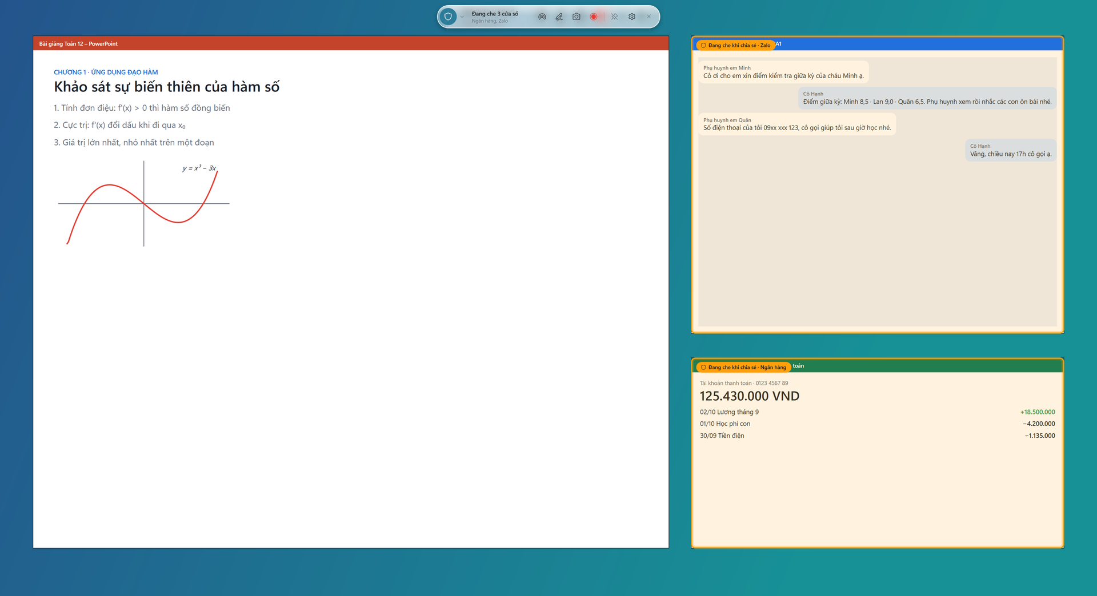Click the 'y = x³ − 3x' graph label
1097x596 pixels.
click(199, 168)
